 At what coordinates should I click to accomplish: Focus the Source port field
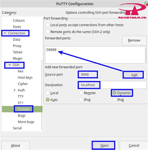[89, 74]
